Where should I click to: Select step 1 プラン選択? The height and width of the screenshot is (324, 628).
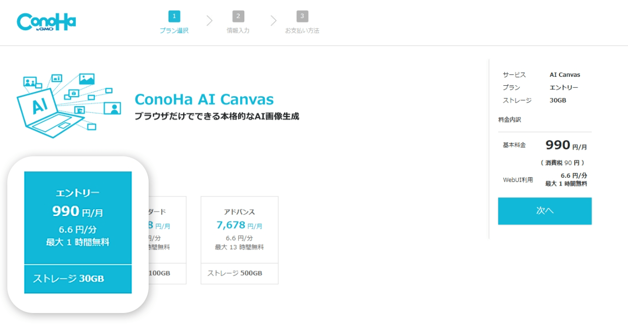[x=174, y=23]
